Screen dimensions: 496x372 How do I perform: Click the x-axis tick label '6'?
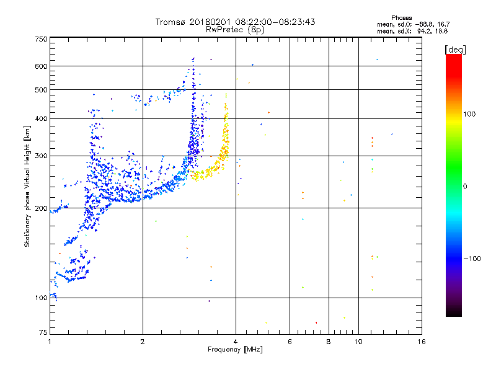[290, 342]
